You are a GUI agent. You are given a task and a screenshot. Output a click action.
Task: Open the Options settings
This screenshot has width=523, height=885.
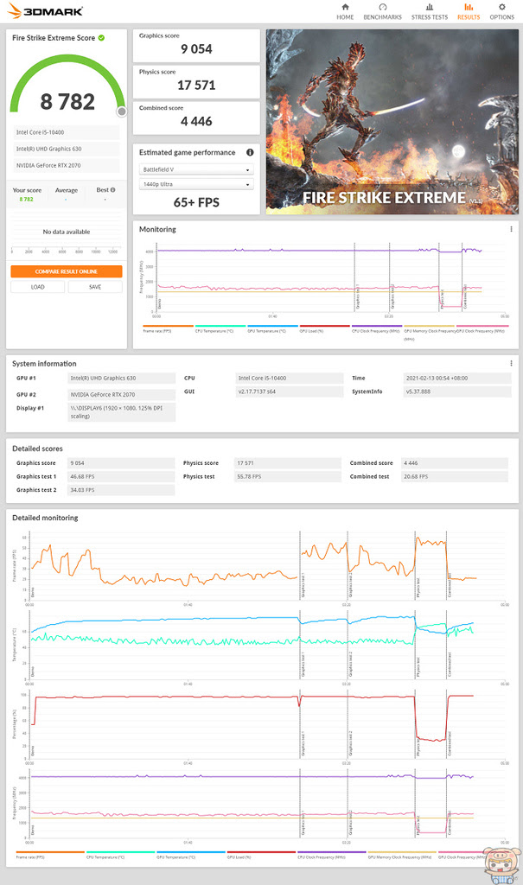tap(501, 11)
